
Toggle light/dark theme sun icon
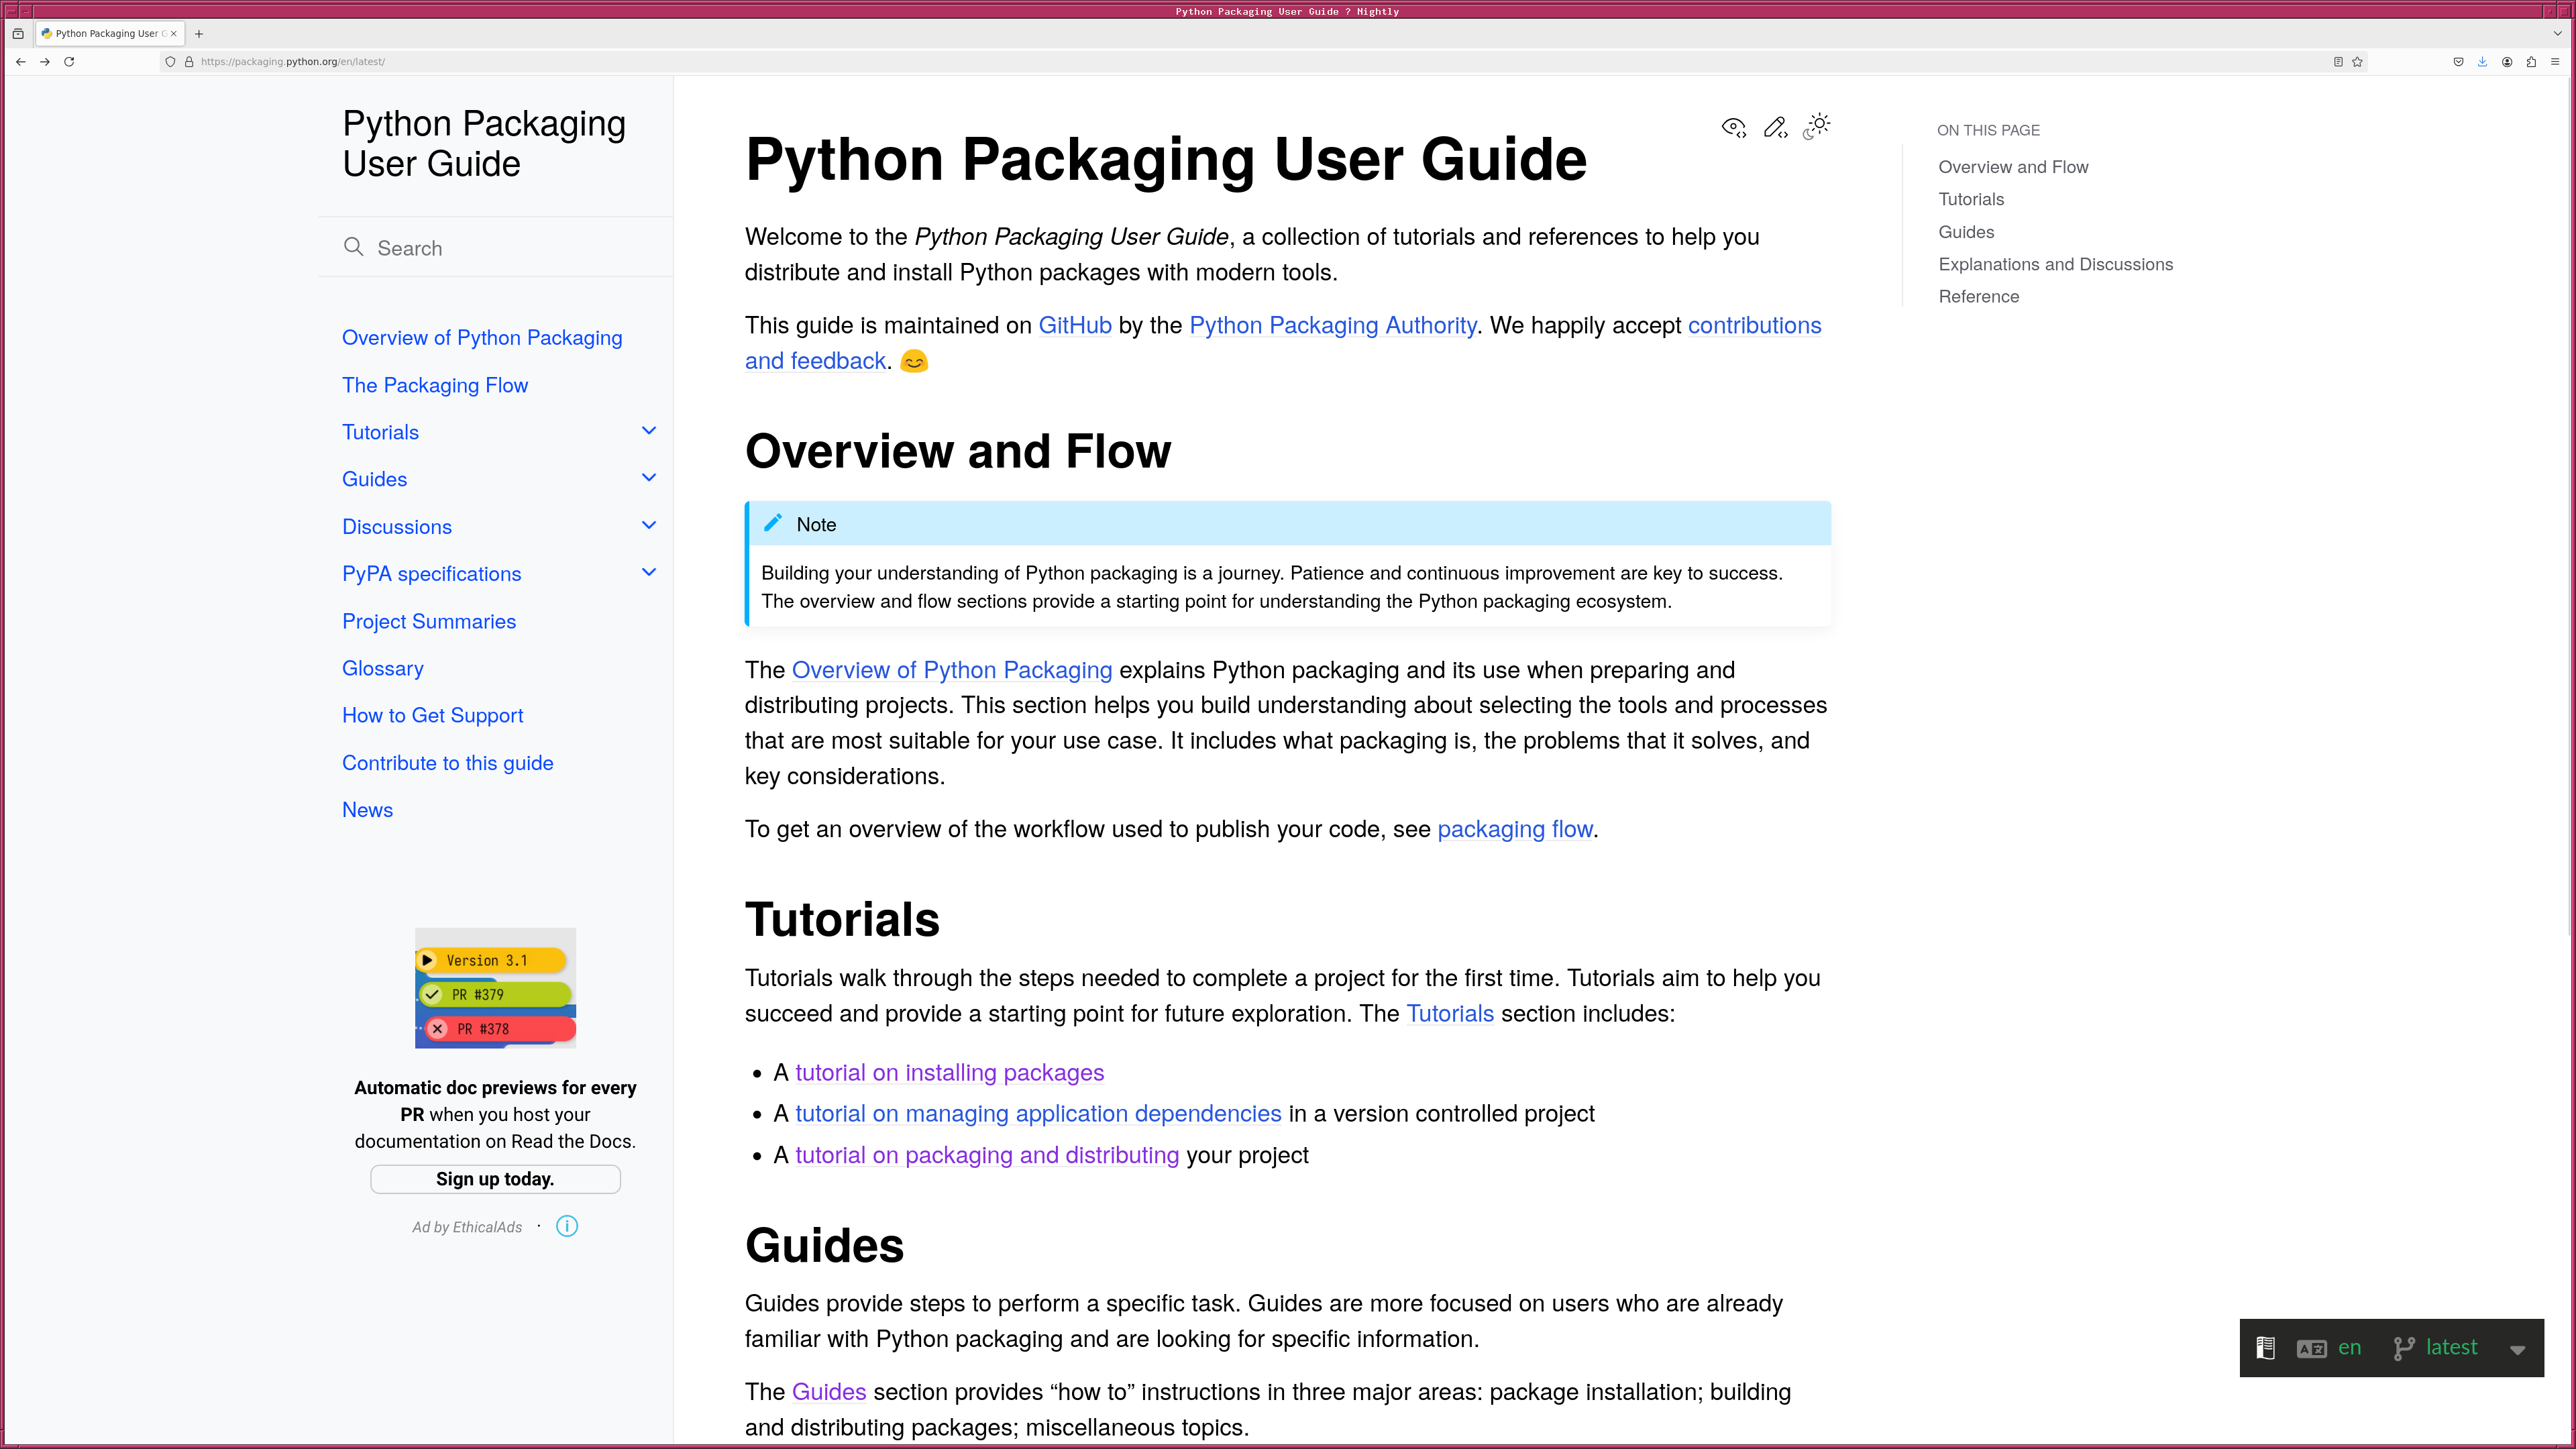tap(1817, 126)
